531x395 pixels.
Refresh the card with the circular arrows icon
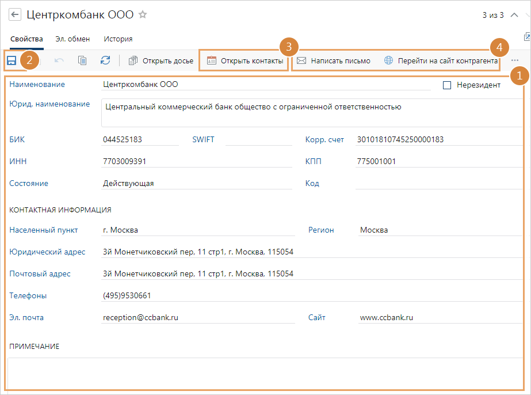pyautogui.click(x=105, y=60)
